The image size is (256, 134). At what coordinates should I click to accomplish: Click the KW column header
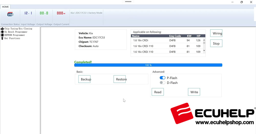click(189, 36)
